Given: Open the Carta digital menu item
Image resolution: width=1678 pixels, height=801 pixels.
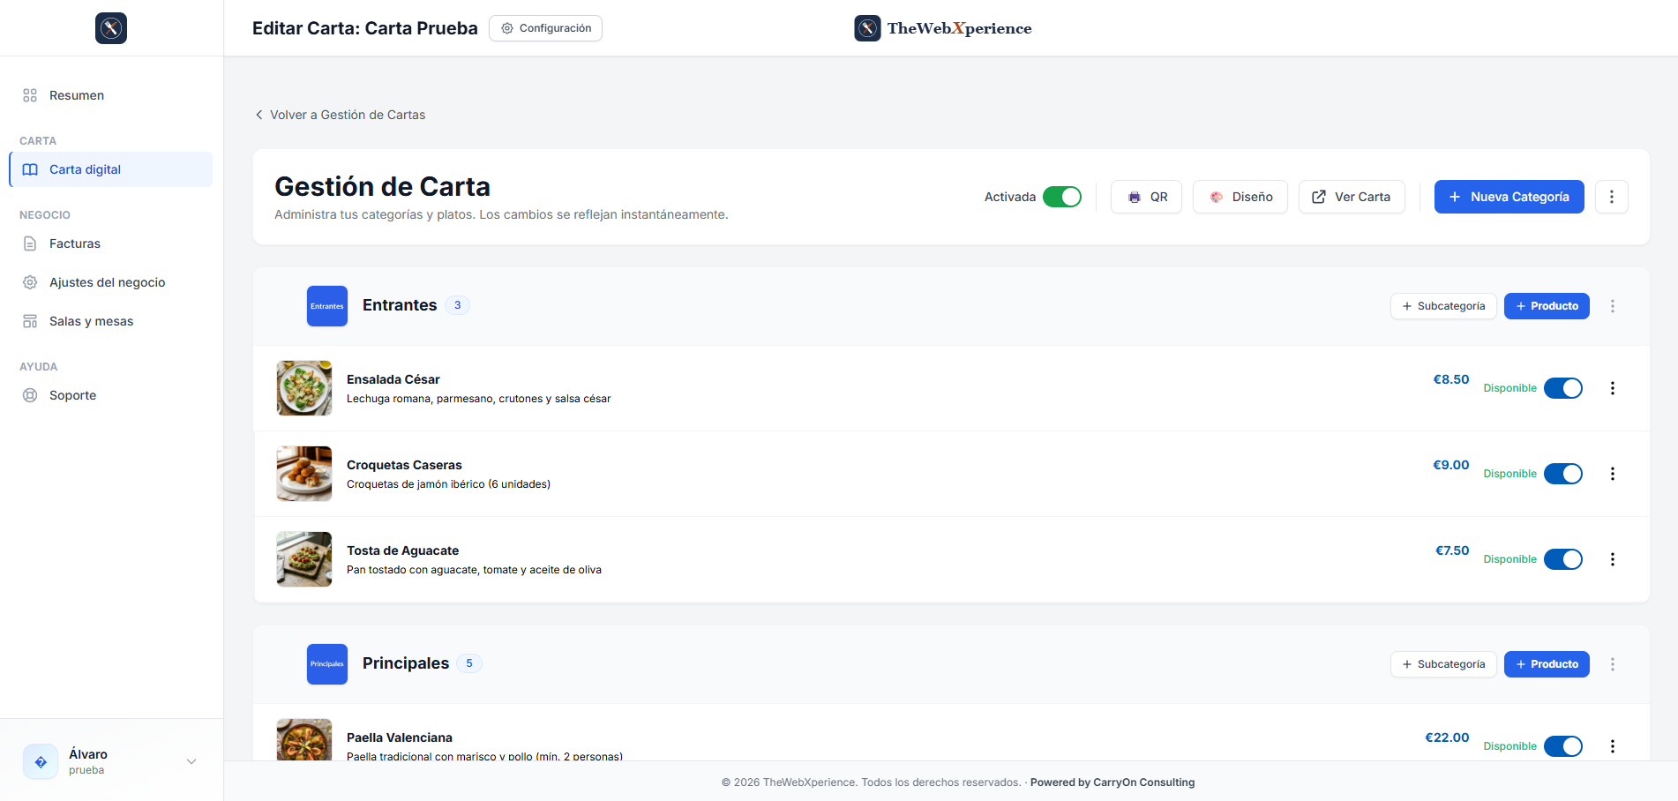Looking at the screenshot, I should pos(111,169).
